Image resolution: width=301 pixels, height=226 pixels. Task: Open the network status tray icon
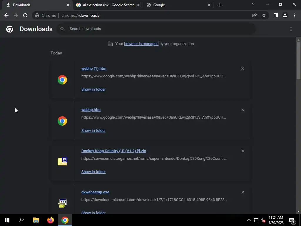tap(256, 220)
